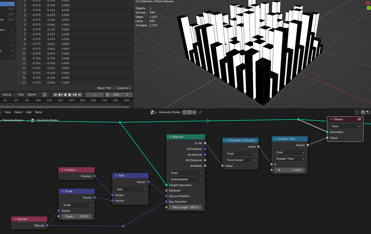
Task: Open the Add operation dropdown
Action: pos(130,189)
